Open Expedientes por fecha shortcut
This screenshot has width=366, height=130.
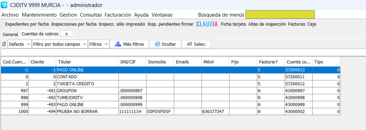tap(27, 24)
